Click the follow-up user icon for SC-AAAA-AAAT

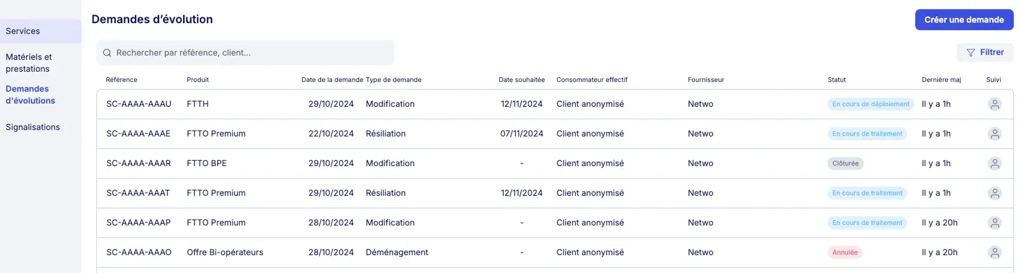coord(994,193)
